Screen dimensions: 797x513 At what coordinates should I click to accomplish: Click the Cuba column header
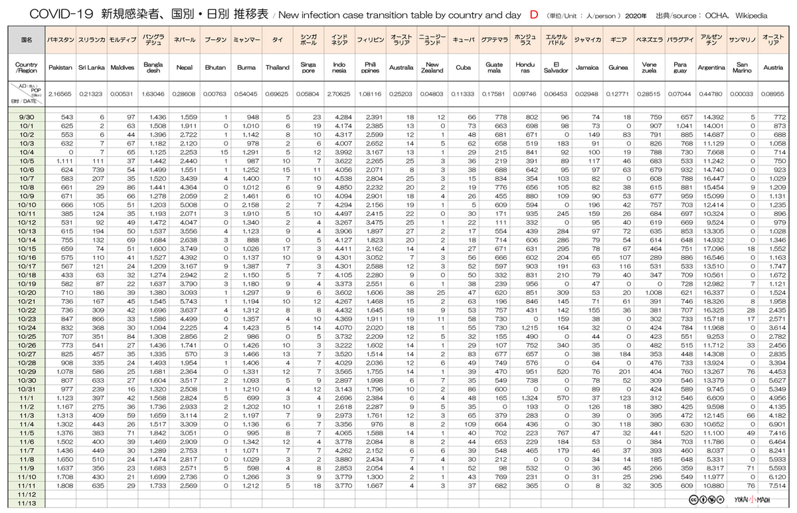pos(463,68)
